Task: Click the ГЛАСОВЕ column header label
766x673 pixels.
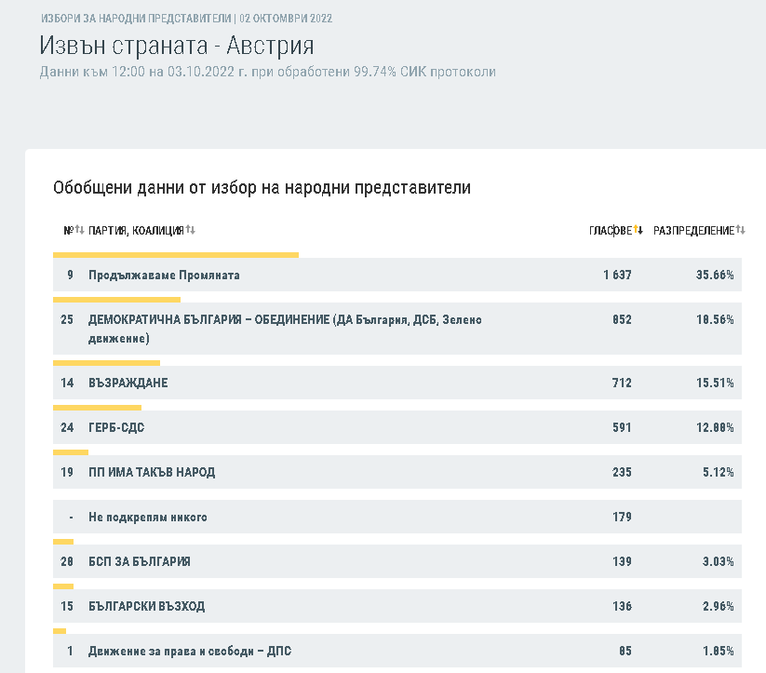Action: coord(610,230)
